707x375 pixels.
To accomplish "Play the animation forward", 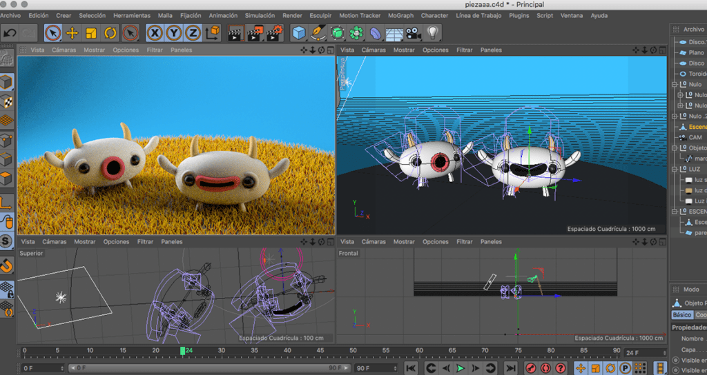I will click(461, 368).
